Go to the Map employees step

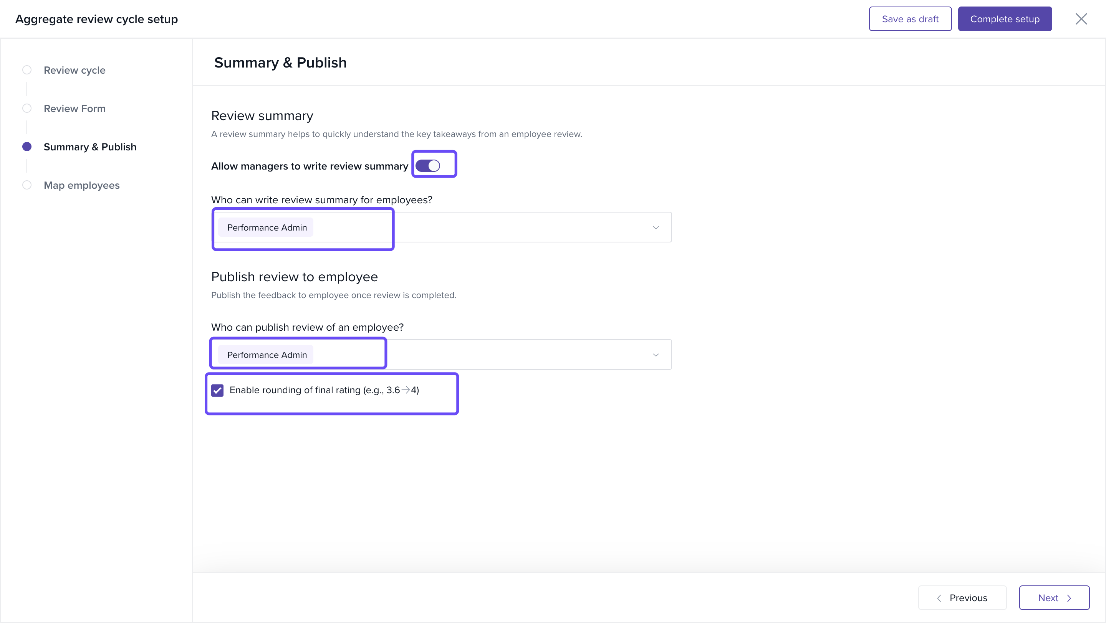click(81, 185)
